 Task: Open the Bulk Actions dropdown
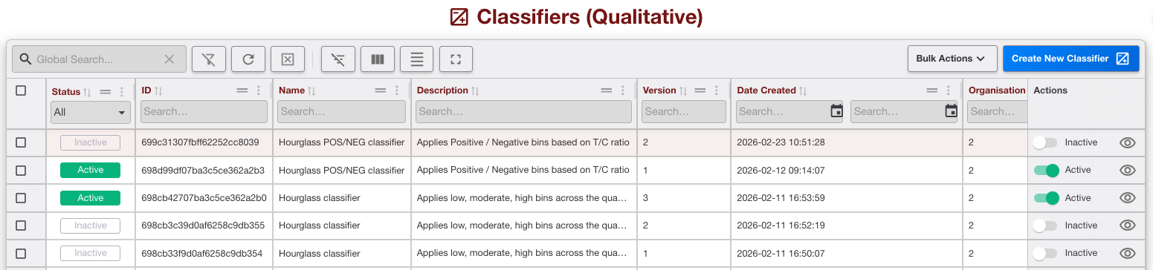pos(951,59)
